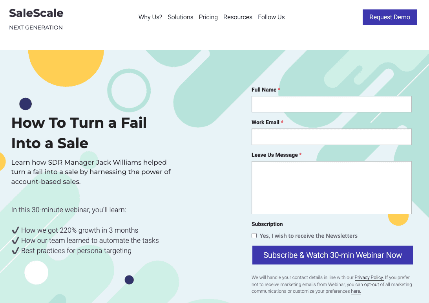Focus the Full Name field
This screenshot has height=303, width=429.
pos(331,104)
